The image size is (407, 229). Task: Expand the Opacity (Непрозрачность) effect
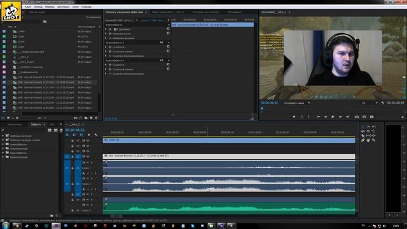(106, 34)
